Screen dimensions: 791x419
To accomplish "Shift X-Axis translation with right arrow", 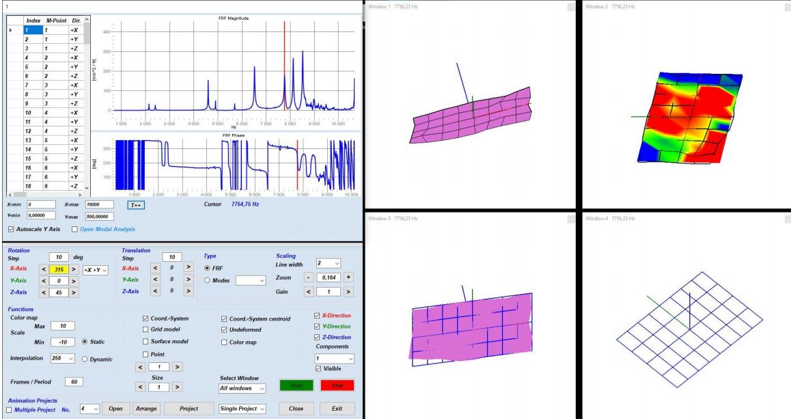I will pos(188,267).
